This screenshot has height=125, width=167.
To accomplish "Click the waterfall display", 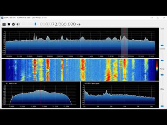I will click(x=80, y=70).
